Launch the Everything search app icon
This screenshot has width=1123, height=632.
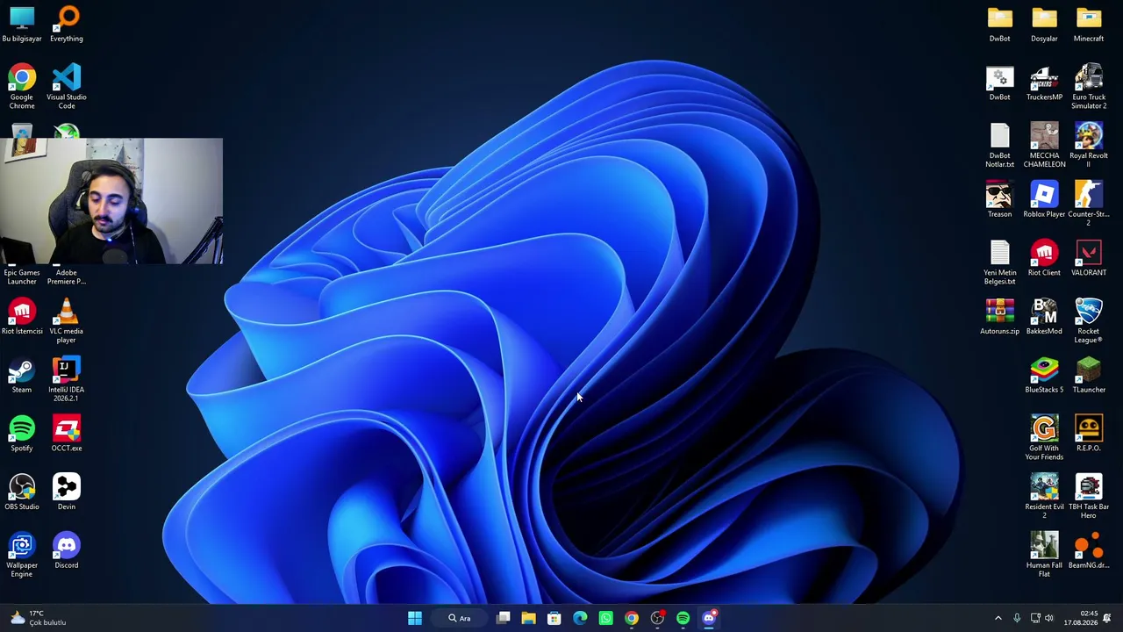[67, 24]
